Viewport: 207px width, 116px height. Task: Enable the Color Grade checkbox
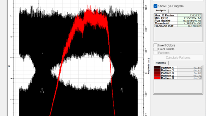click(x=155, y=49)
